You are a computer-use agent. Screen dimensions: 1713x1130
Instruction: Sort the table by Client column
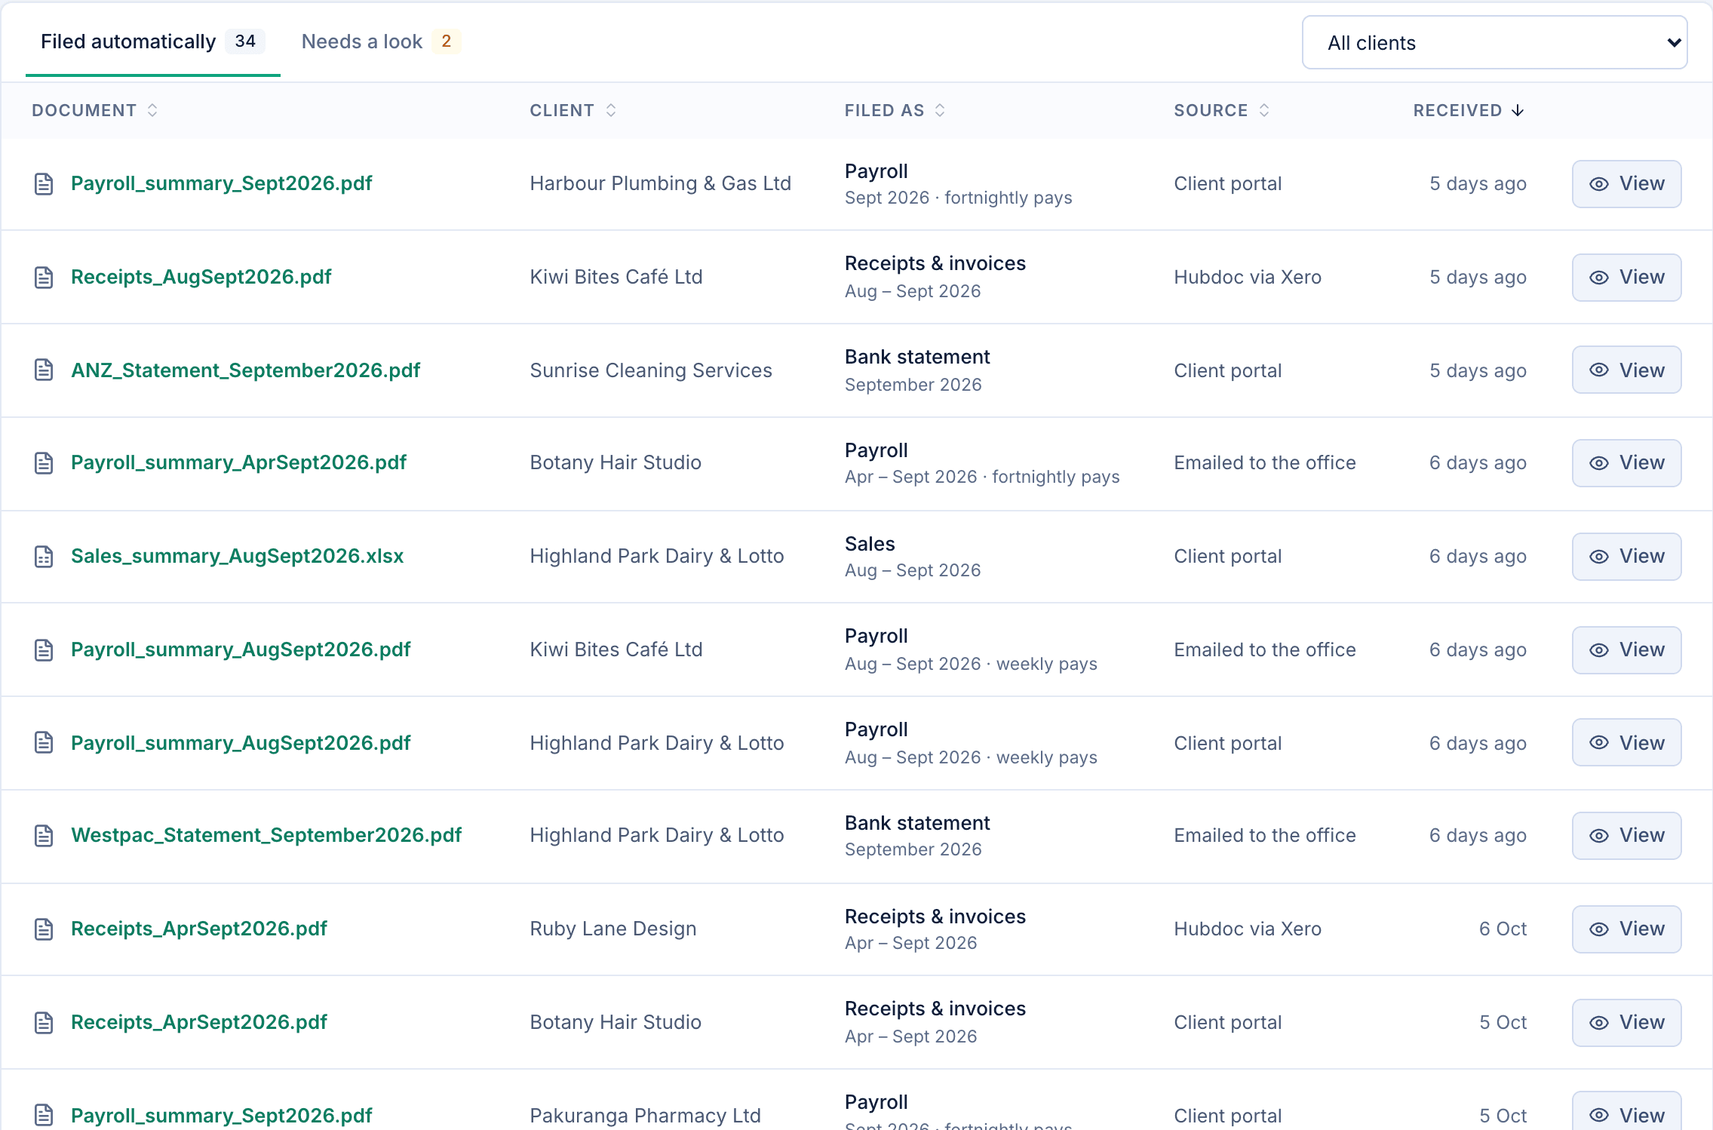573,110
